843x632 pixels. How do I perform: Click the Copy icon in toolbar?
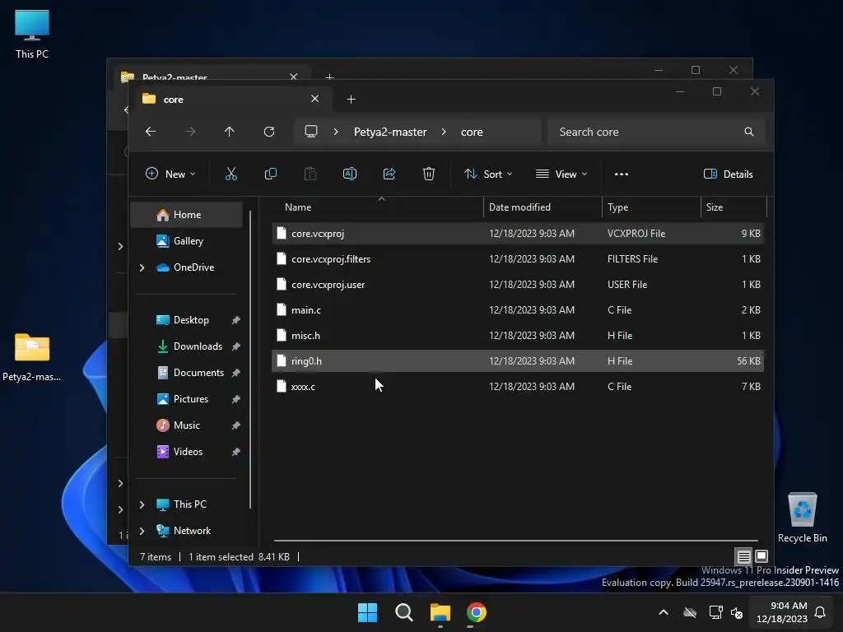pyautogui.click(x=270, y=174)
